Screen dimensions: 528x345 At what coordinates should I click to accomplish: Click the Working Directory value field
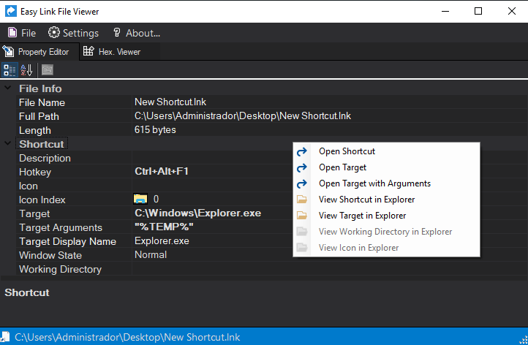coord(330,269)
